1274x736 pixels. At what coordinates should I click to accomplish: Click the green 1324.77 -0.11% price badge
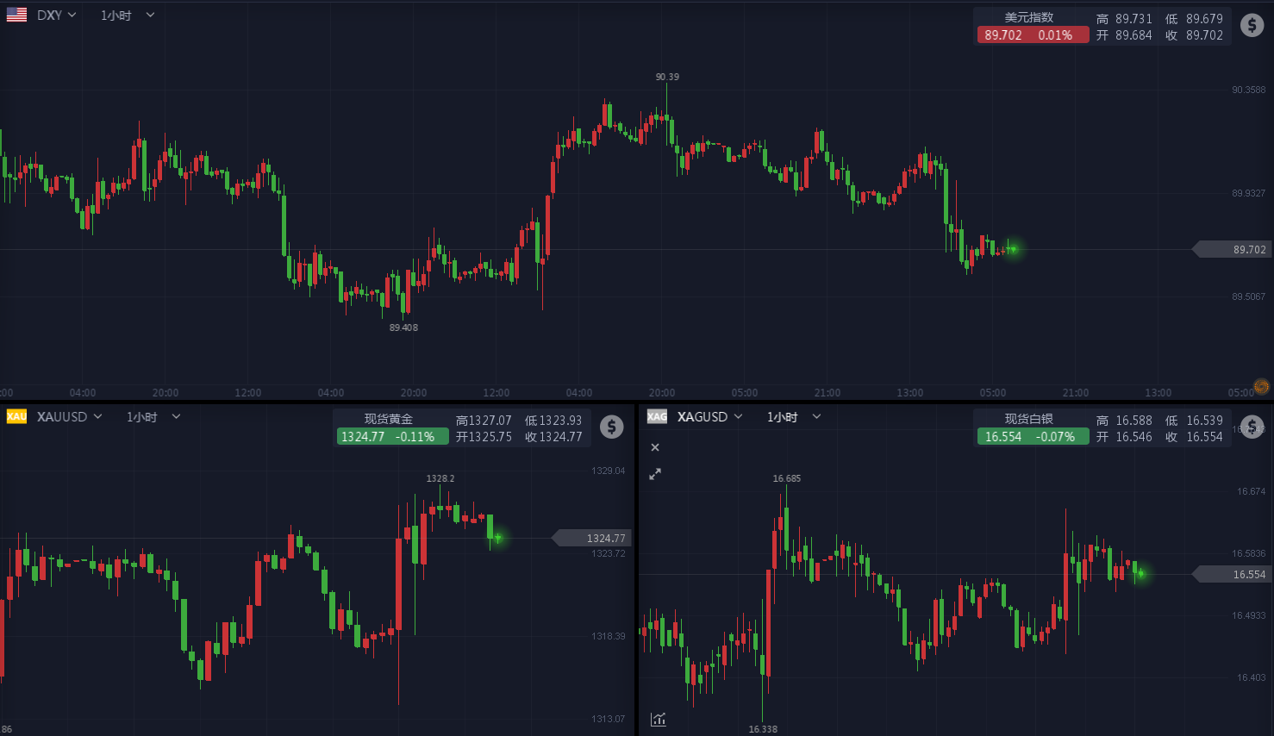click(x=392, y=436)
